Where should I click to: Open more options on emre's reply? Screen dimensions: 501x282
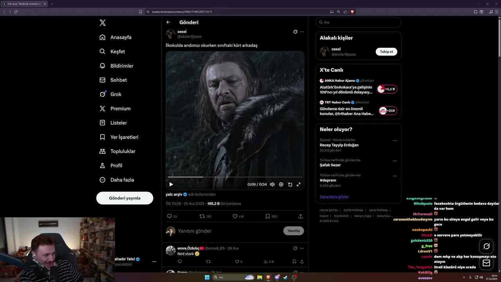[x=302, y=248]
